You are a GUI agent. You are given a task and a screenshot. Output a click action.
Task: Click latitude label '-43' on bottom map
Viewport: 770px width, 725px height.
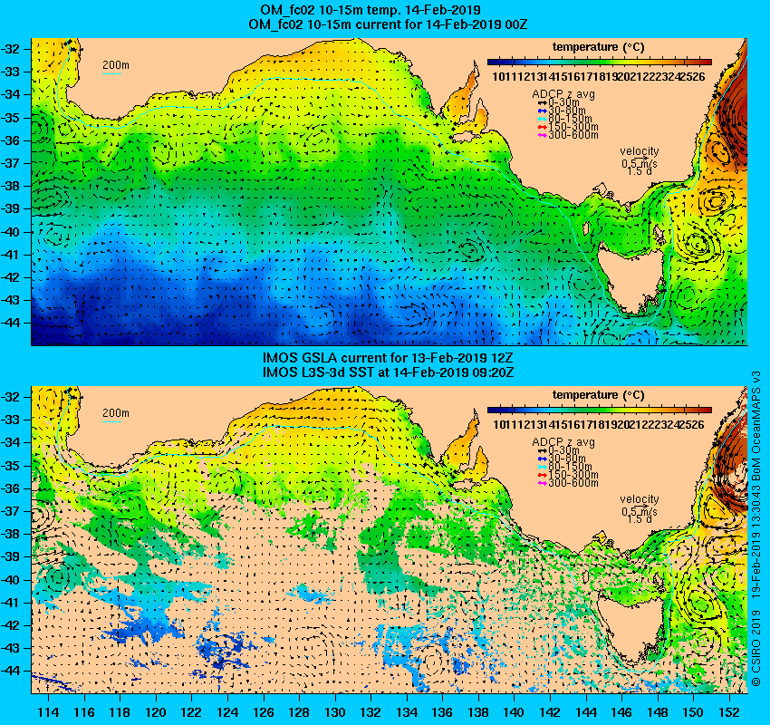click(x=10, y=648)
